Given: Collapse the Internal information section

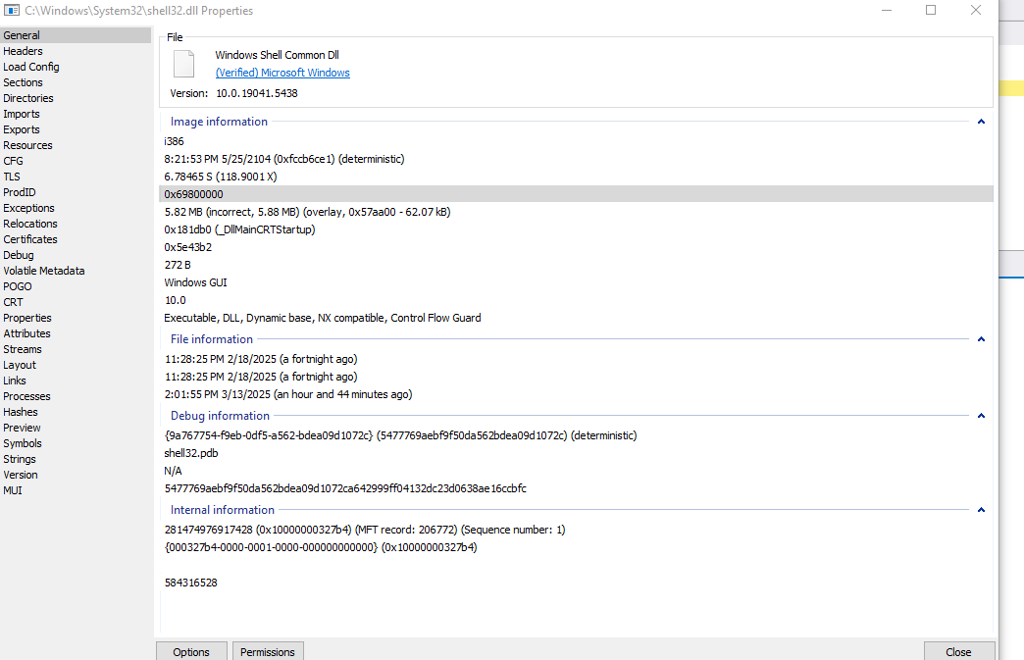Looking at the screenshot, I should coord(980,509).
